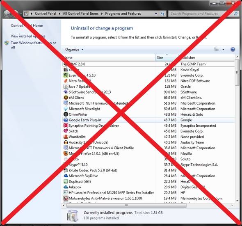Click the Microsoft SkyDrive cloud icon

[66, 176]
